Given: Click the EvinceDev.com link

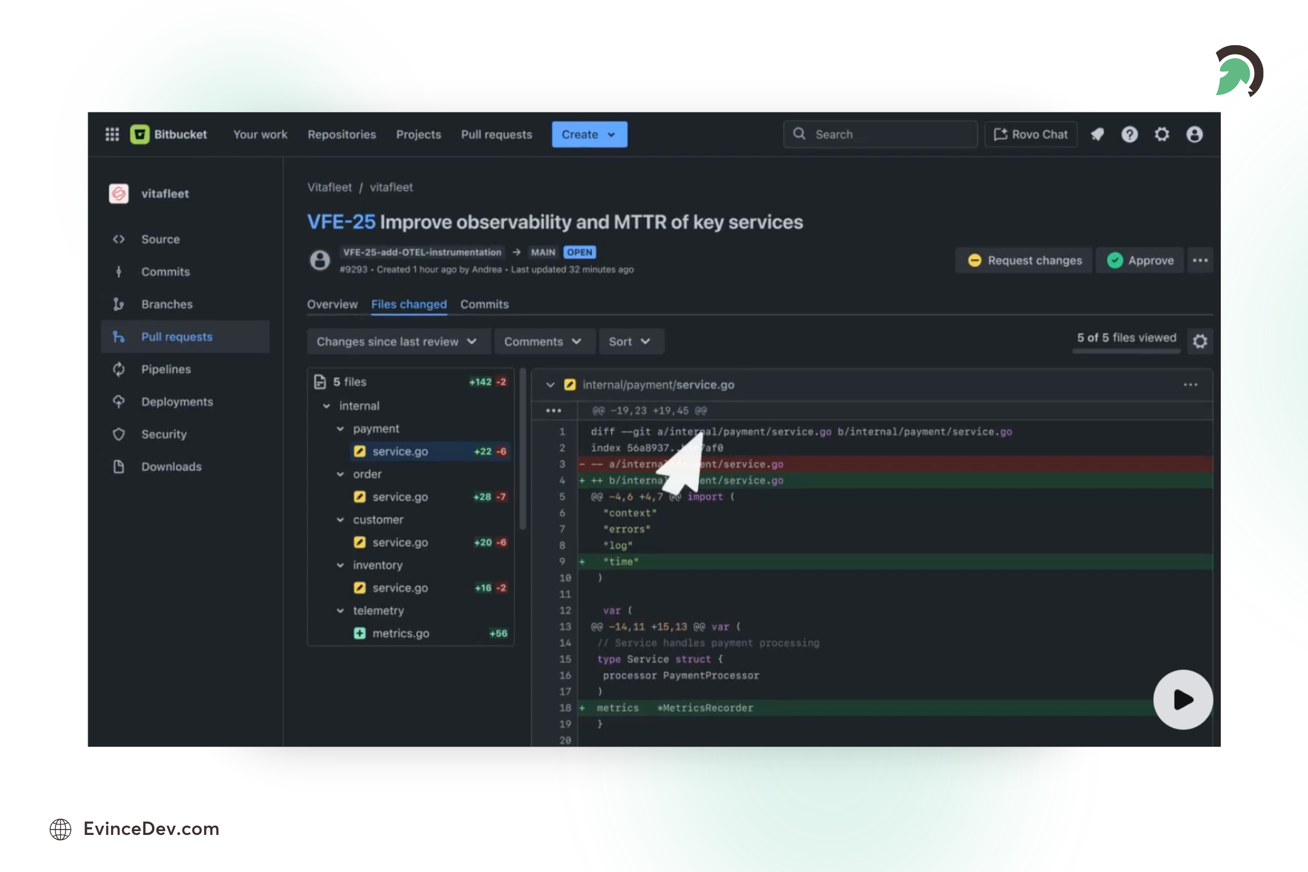Looking at the screenshot, I should pyautogui.click(x=152, y=828).
